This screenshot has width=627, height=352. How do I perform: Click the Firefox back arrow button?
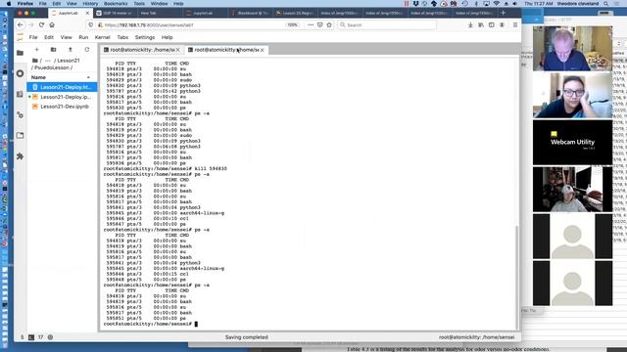pyautogui.click(x=21, y=24)
